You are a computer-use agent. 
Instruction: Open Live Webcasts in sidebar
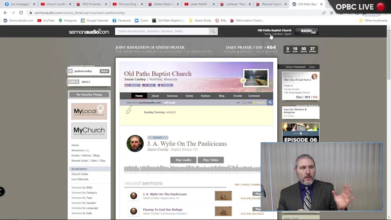pyautogui.click(x=80, y=179)
